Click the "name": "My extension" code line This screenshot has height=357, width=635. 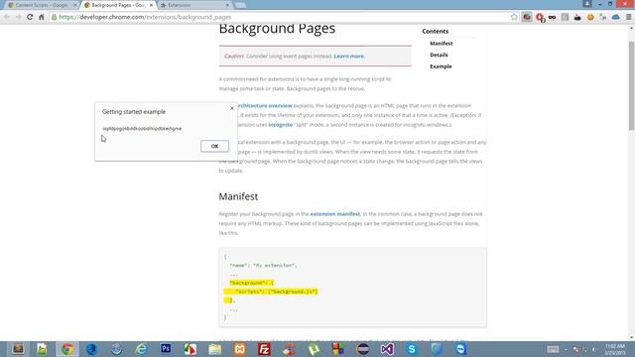click(x=263, y=266)
